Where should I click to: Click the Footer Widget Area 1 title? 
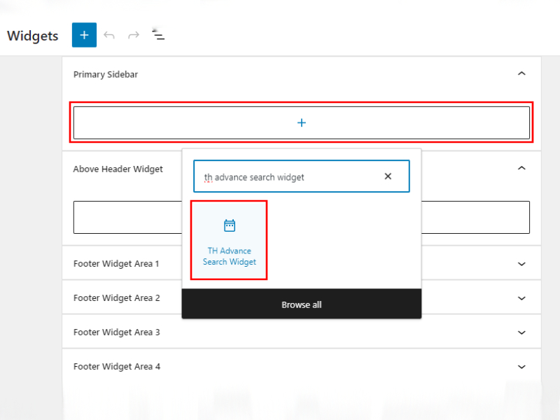[x=116, y=264]
